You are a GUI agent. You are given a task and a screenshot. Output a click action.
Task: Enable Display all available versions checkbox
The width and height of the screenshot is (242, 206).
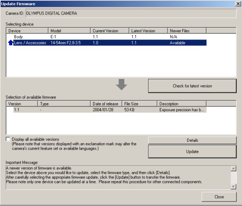pyautogui.click(x=8, y=139)
